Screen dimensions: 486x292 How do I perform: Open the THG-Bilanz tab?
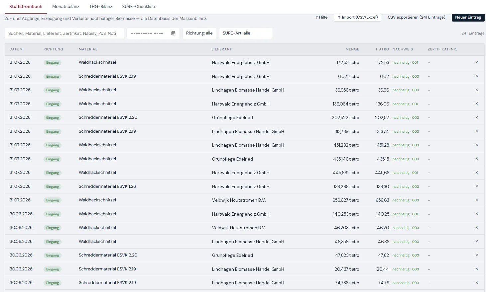click(101, 7)
